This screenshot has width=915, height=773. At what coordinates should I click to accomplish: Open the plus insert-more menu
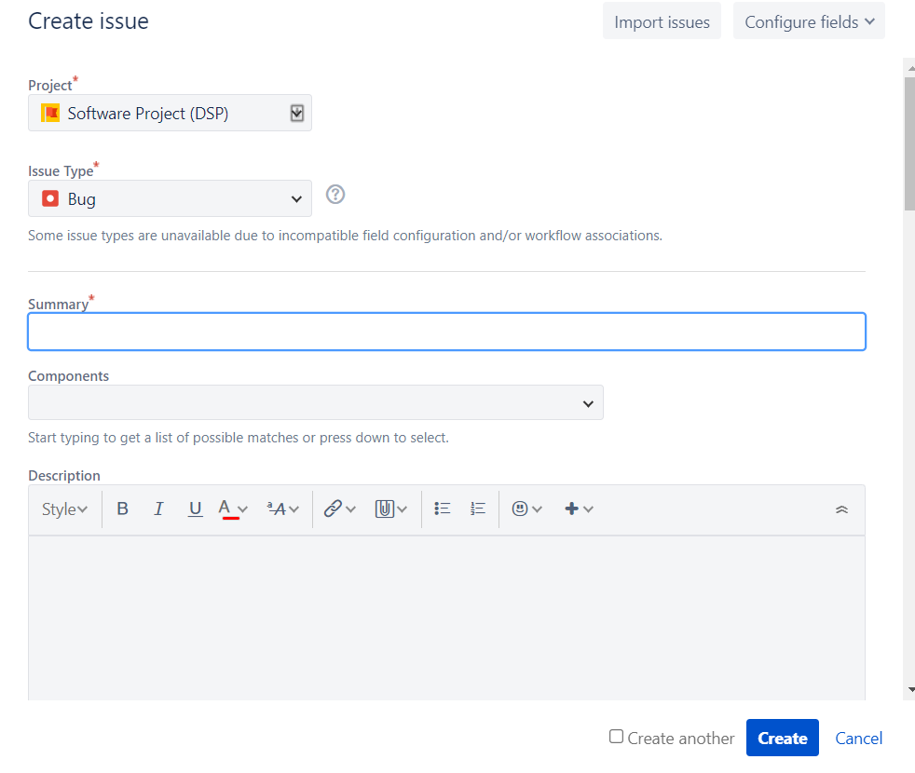point(579,509)
